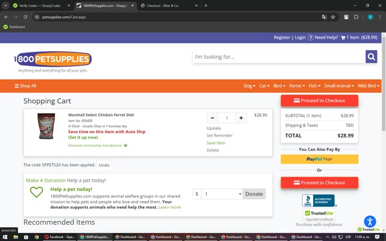The width and height of the screenshot is (386, 241).
Task: Click the quantity field showing 1
Action: click(x=227, y=118)
